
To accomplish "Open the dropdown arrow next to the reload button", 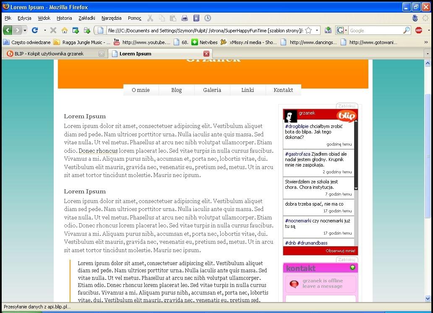I will point(45,30).
